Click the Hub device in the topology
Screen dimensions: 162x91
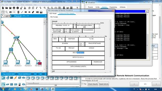pos(11,50)
